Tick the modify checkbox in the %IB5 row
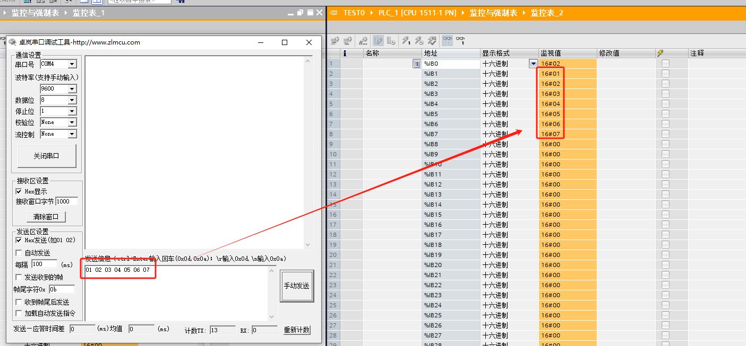The height and width of the screenshot is (346, 746). (665, 114)
